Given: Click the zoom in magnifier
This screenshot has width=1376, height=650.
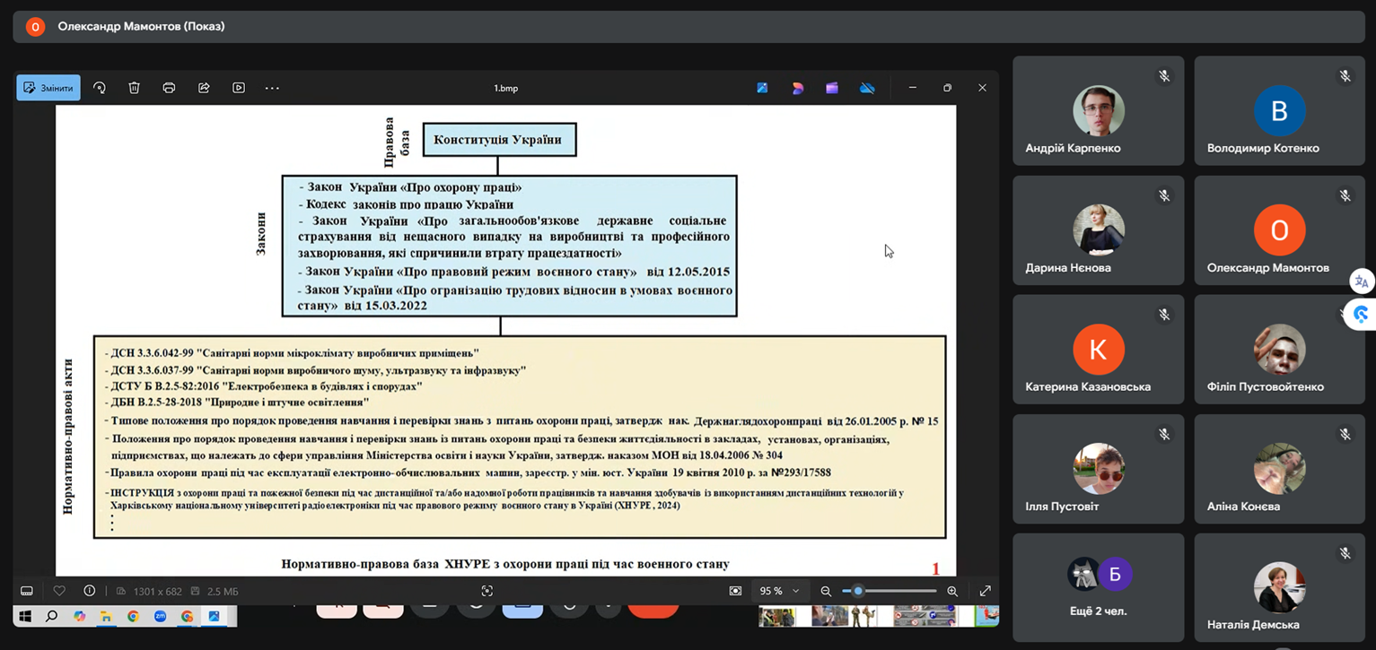Looking at the screenshot, I should [952, 591].
